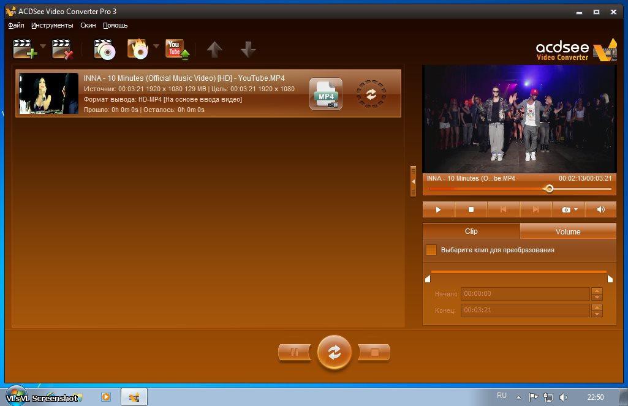Increase Начало time with up stepper
This screenshot has width=628, height=406.
pos(597,291)
